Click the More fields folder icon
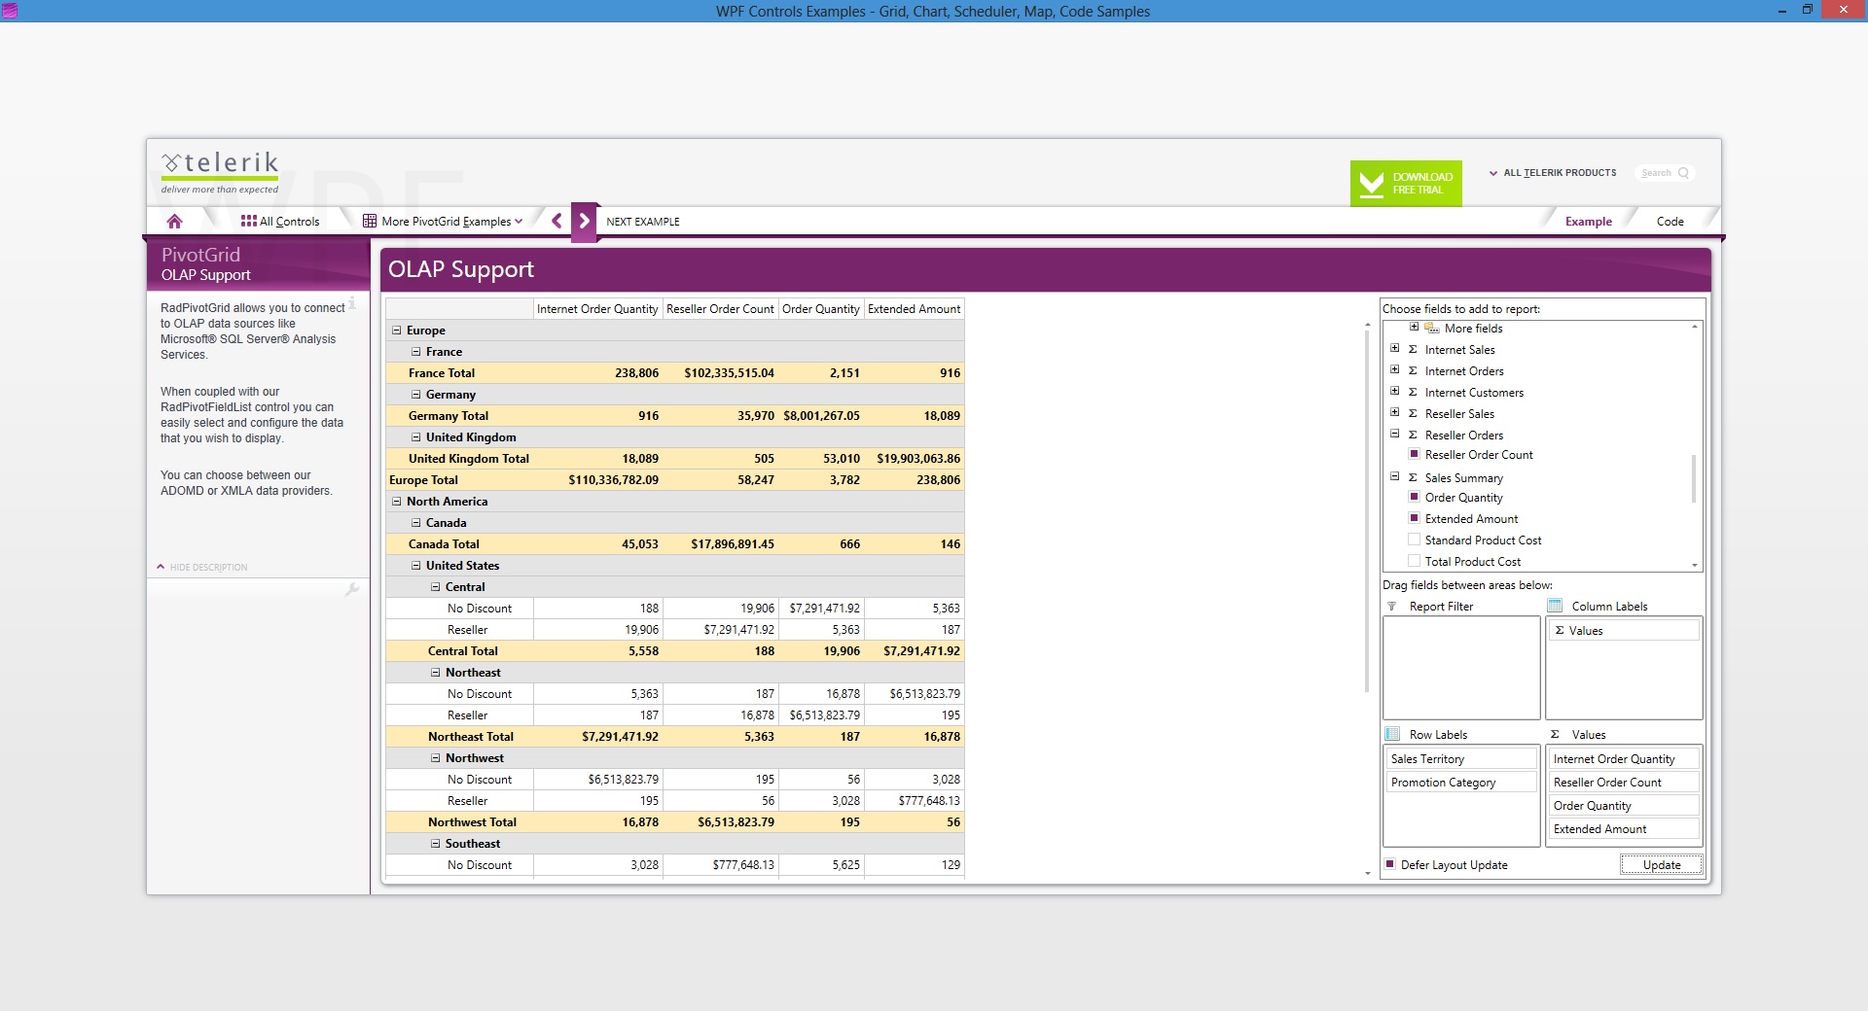The image size is (1868, 1011). (x=1431, y=329)
